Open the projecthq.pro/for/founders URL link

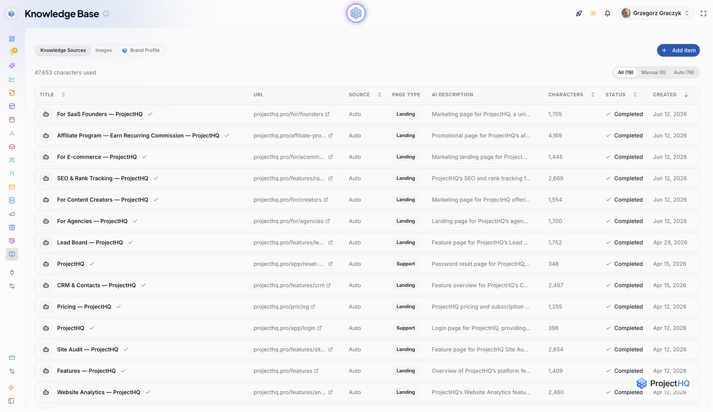(x=291, y=114)
